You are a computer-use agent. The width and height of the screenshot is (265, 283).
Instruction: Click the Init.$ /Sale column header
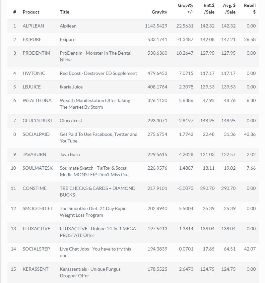(209, 9)
